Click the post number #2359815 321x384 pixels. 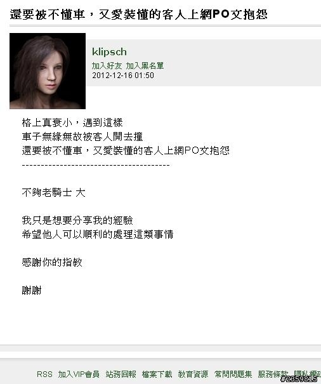pyautogui.click(x=299, y=379)
